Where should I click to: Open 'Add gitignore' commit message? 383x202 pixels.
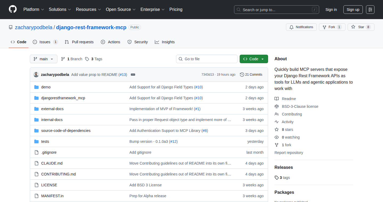pyautogui.click(x=140, y=152)
